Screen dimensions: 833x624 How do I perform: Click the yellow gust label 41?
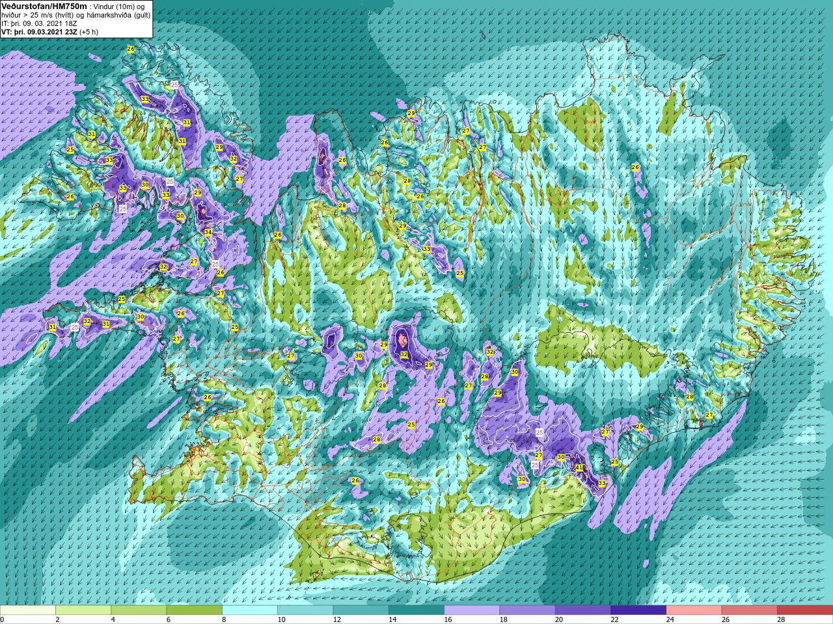(x=579, y=467)
